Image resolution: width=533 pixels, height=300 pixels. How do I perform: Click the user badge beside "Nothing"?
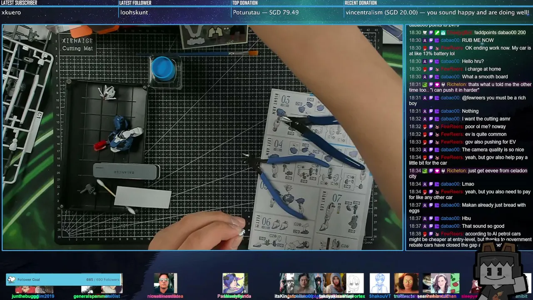click(x=425, y=111)
